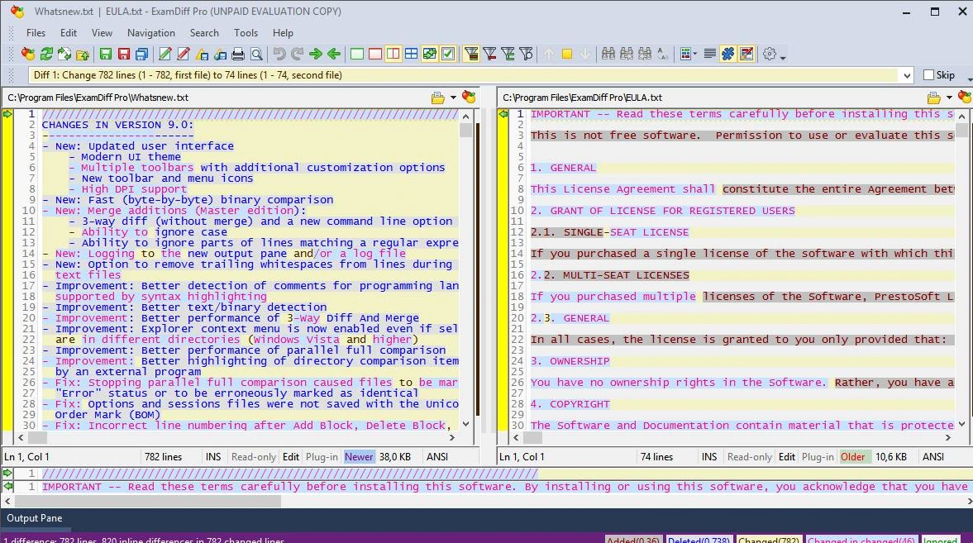Expand recent files arrow for Whatsnew.txt pane
Screen dimensions: 973x543
[453, 98]
